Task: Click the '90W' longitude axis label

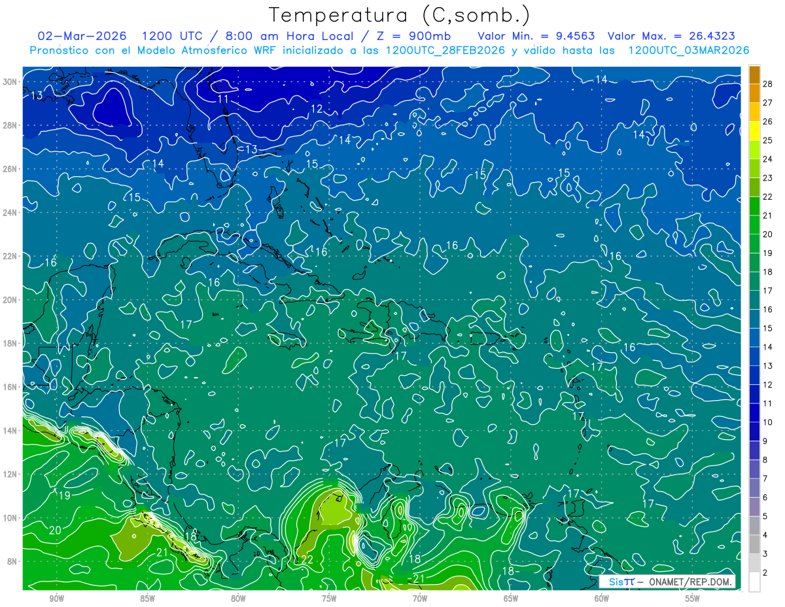Action: [57, 598]
